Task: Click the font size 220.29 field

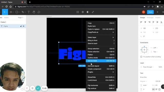Action: (x=158, y=81)
